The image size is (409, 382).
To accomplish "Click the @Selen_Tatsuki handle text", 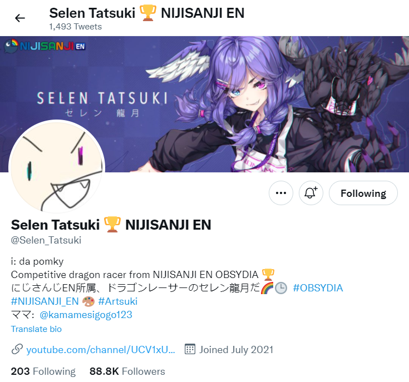I will coord(46,240).
